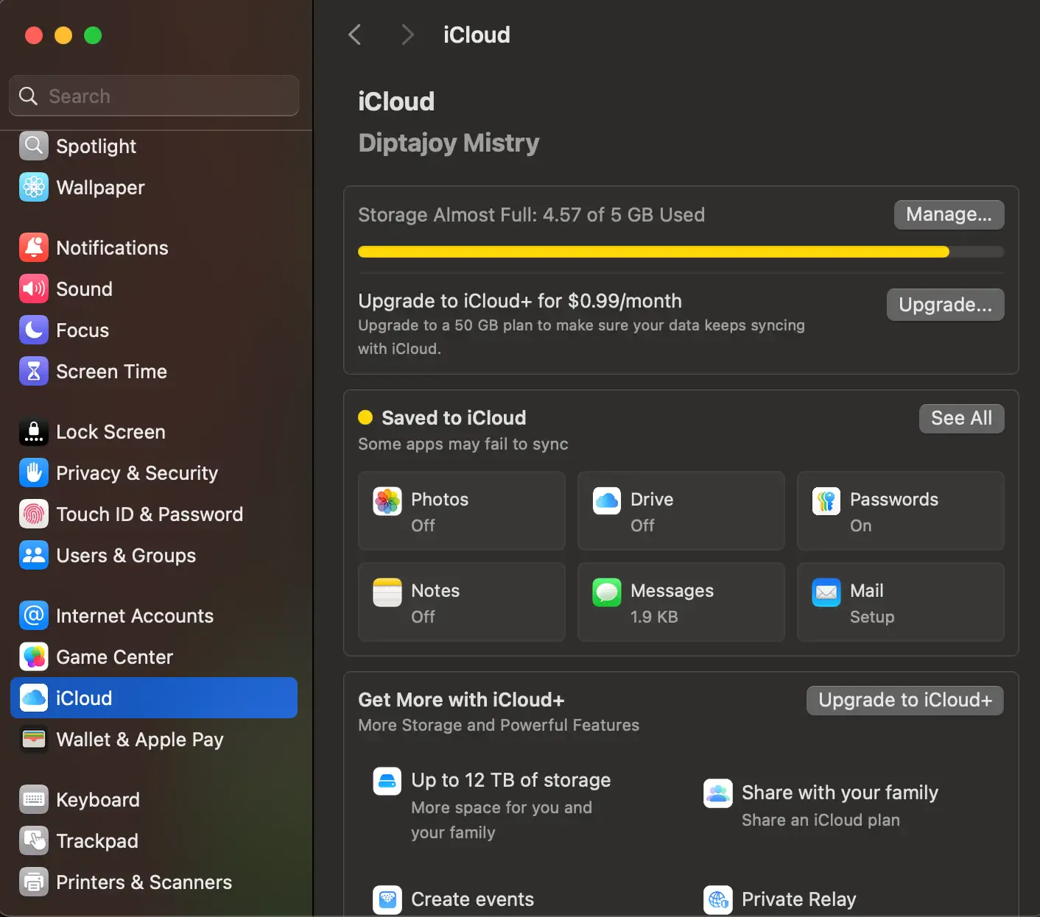Focus the sidebar Search field
1040x917 pixels.
coord(154,96)
